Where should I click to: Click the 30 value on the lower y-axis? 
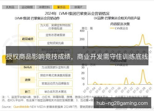pos(83,67)
